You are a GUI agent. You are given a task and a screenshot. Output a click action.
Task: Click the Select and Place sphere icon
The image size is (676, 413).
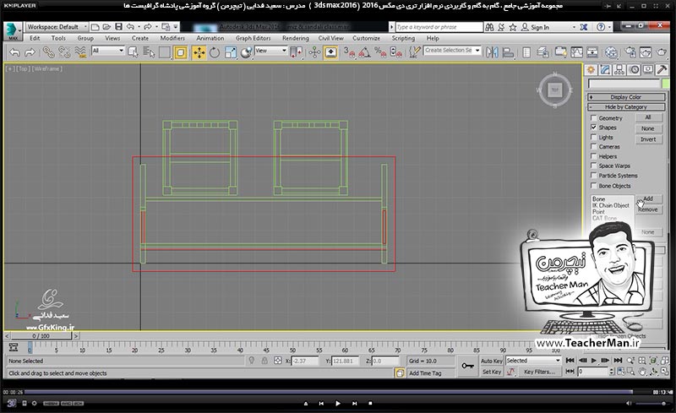246,52
